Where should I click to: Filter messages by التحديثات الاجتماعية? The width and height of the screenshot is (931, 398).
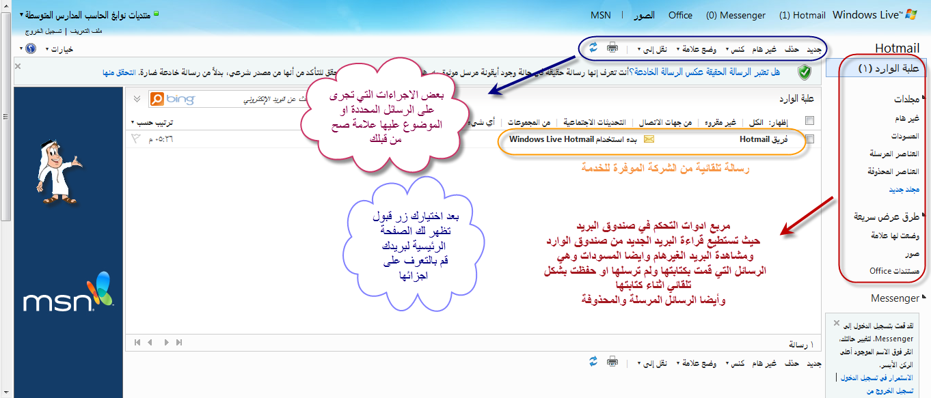595,123
